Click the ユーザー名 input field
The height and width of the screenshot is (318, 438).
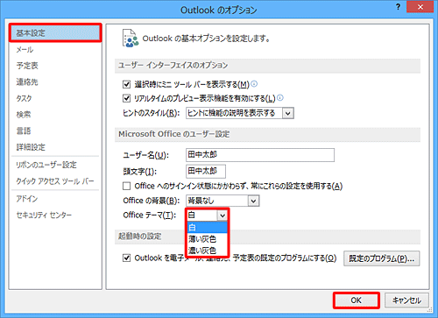[x=260, y=155]
